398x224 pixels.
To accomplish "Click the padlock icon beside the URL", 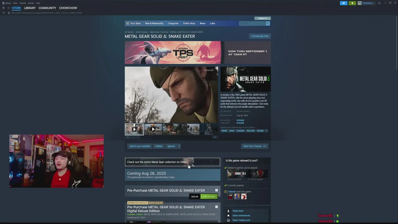I will point(9,13).
